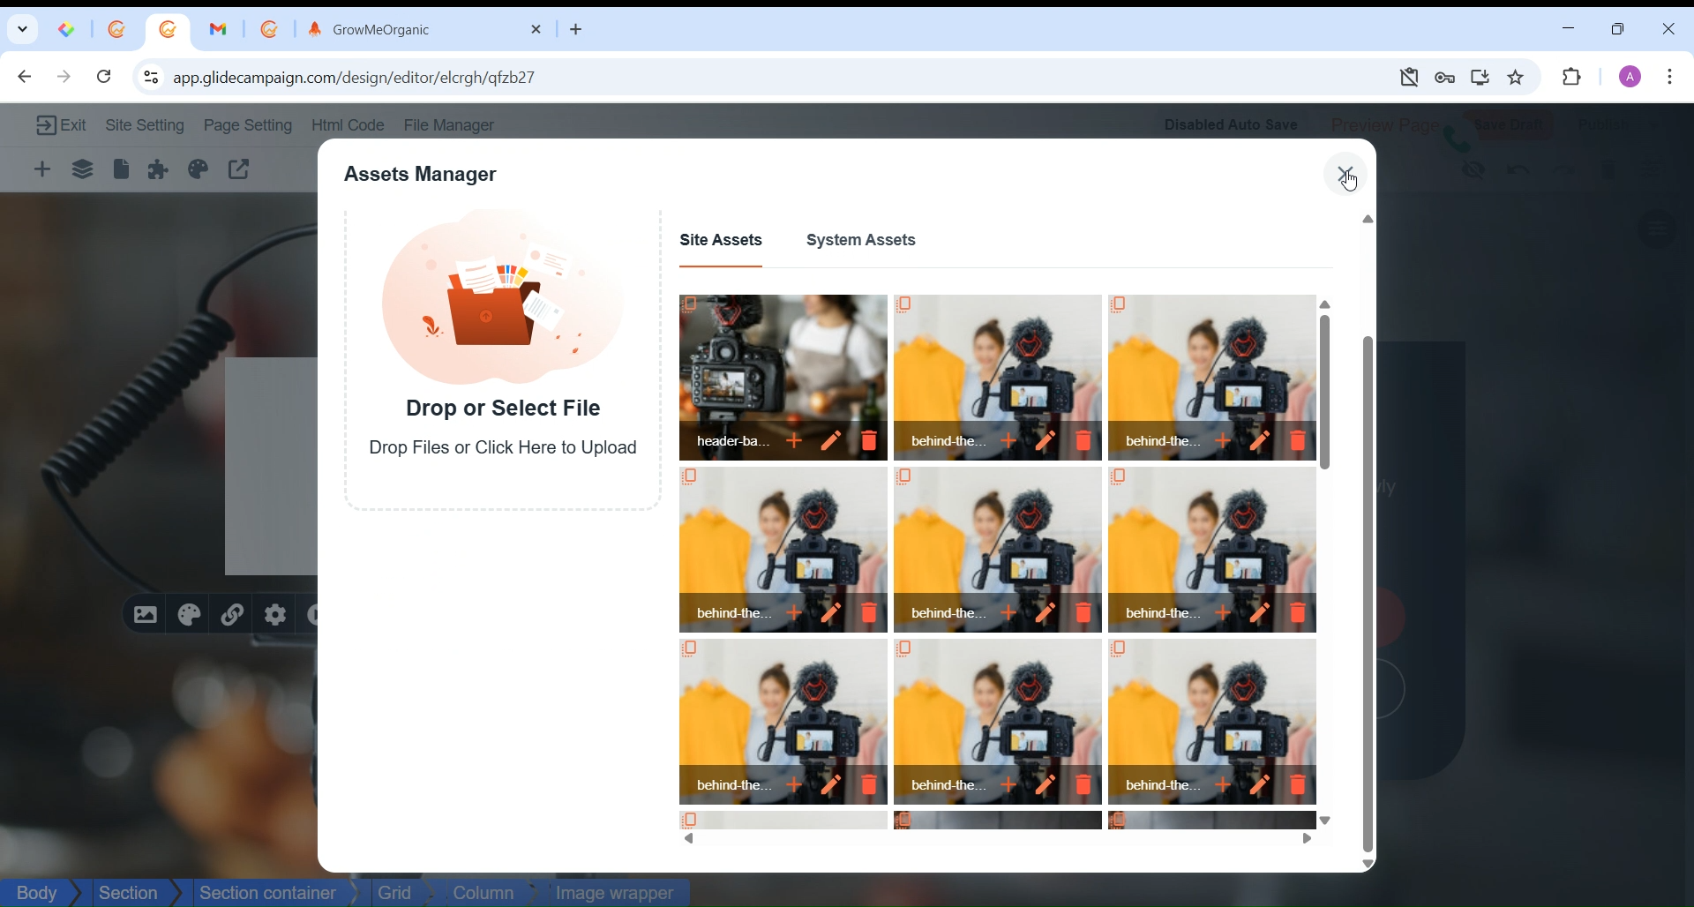The height and width of the screenshot is (907, 1694).
Task: Delete the header-ba... asset with trash icon
Action: point(870,441)
